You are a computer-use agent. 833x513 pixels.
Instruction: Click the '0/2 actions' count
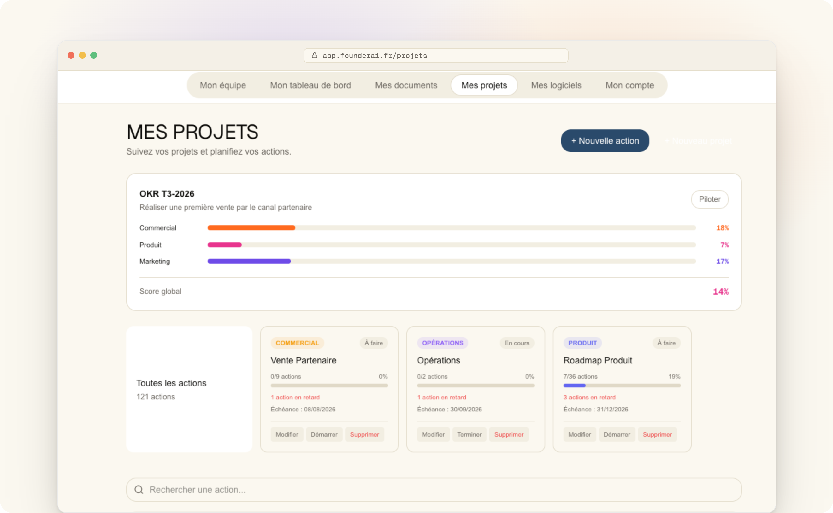point(432,377)
